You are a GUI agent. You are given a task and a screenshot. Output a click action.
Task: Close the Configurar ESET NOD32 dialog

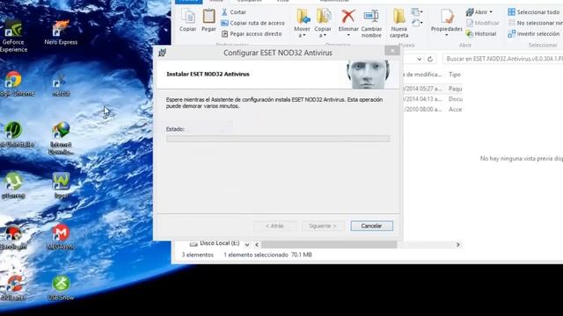tap(392, 51)
